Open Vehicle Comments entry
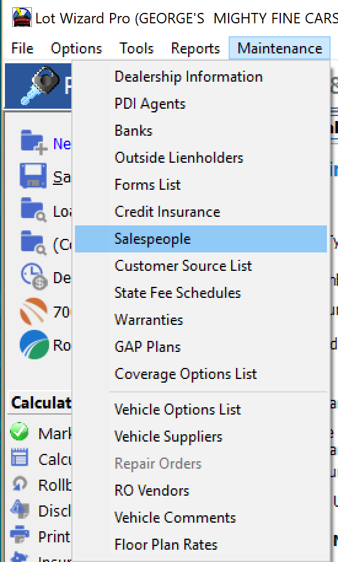Image resolution: width=338 pixels, height=562 pixels. (x=201, y=518)
